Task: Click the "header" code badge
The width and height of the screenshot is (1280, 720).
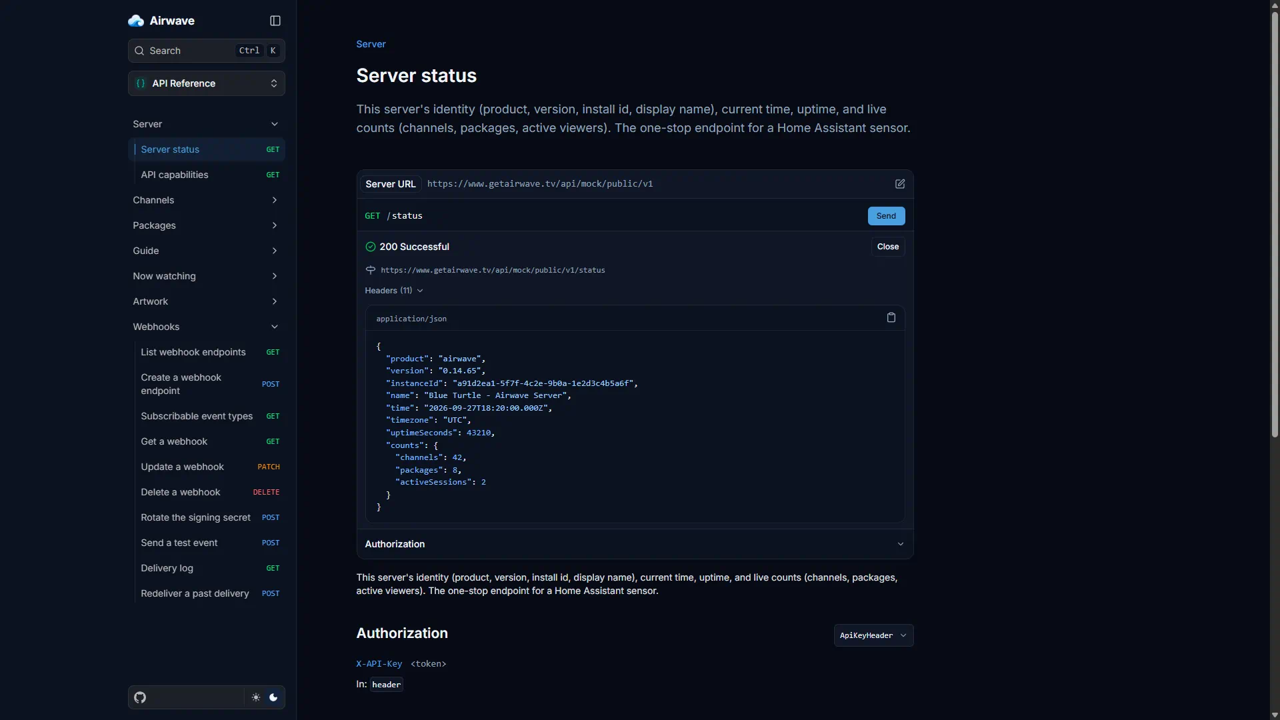Action: (x=386, y=685)
